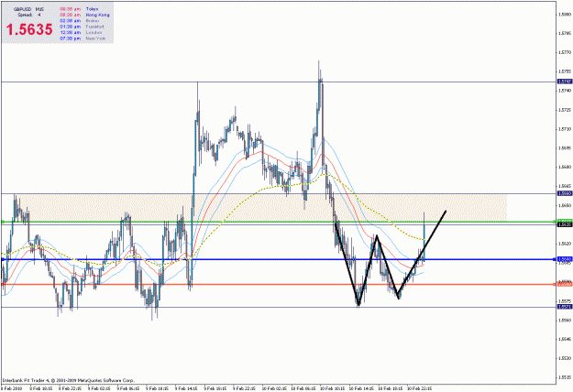Select the orange-red horizontal line
Viewport: 573px width, 392px height.
click(x=278, y=284)
